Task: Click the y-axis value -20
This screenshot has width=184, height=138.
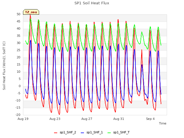Action: [x=18, y=115]
